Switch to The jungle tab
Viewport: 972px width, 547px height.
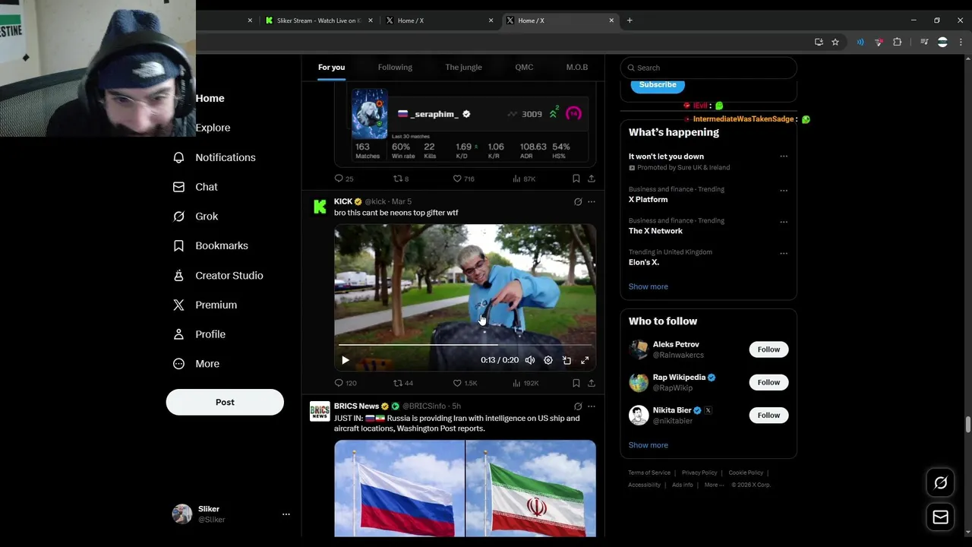[x=463, y=68]
